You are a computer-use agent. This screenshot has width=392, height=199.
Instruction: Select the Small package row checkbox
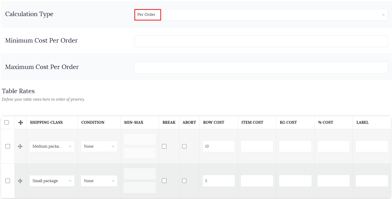8,181
